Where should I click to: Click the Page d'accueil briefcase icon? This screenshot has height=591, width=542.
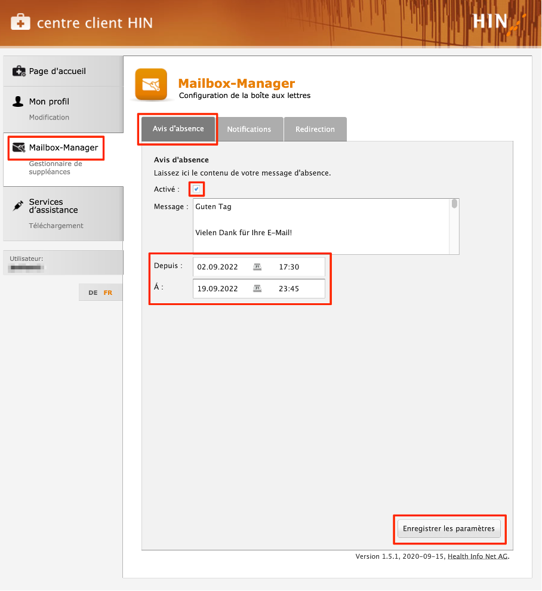pos(19,71)
